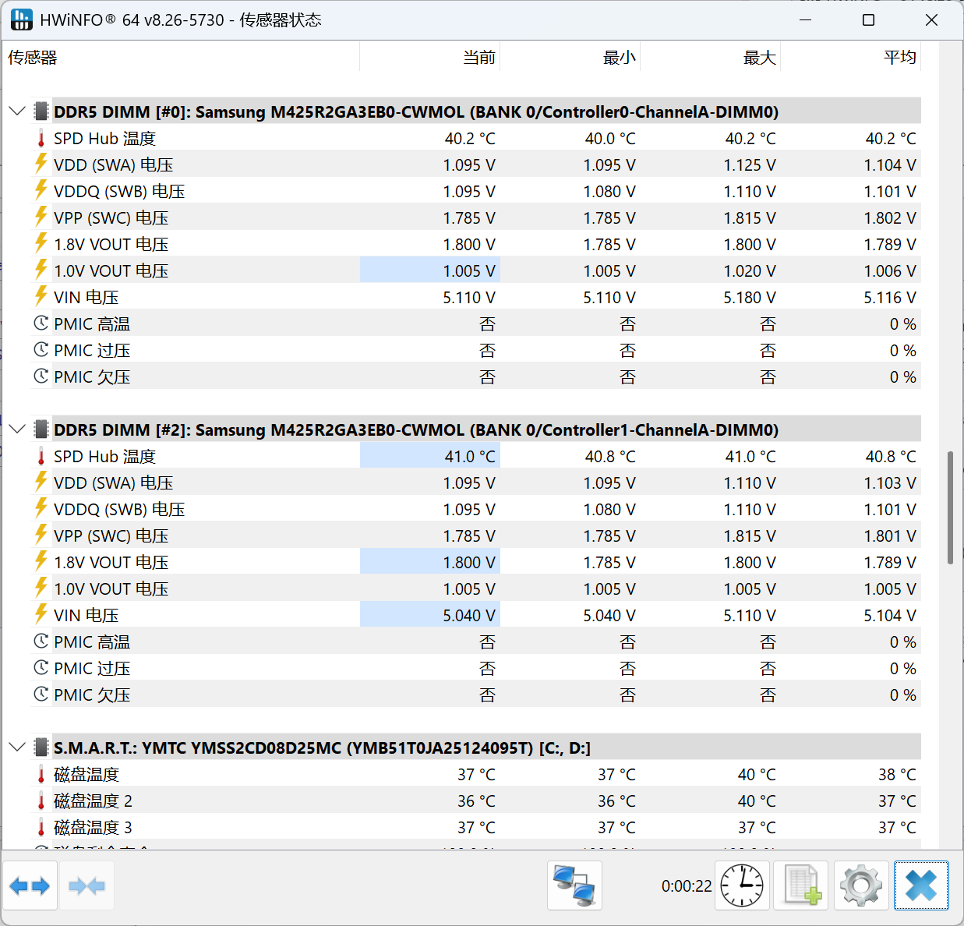Click thermometer icon of DIMM #2 SPD Hub 温度
Screen dimensions: 964x926
[x=41, y=457]
